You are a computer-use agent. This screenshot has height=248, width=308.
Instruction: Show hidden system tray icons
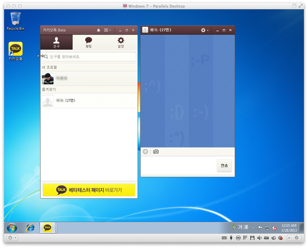[253, 228]
